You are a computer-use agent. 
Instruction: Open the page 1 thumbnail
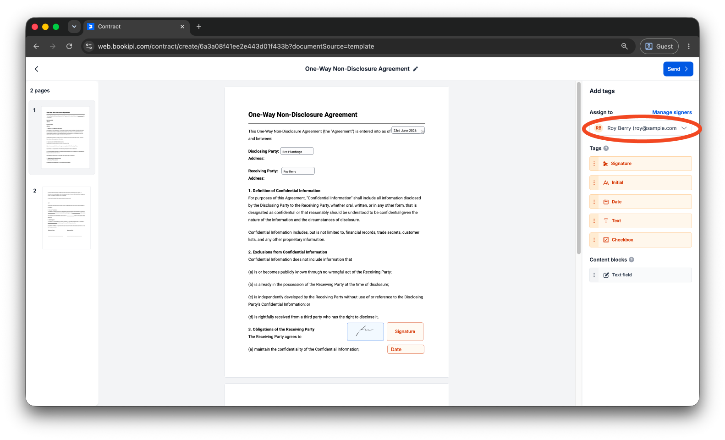(66, 137)
